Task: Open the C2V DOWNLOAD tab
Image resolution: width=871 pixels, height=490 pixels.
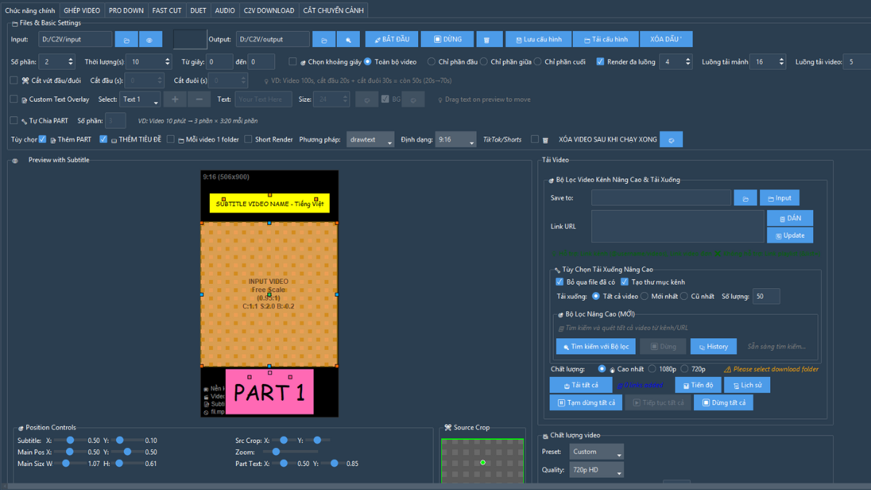Action: [x=269, y=10]
